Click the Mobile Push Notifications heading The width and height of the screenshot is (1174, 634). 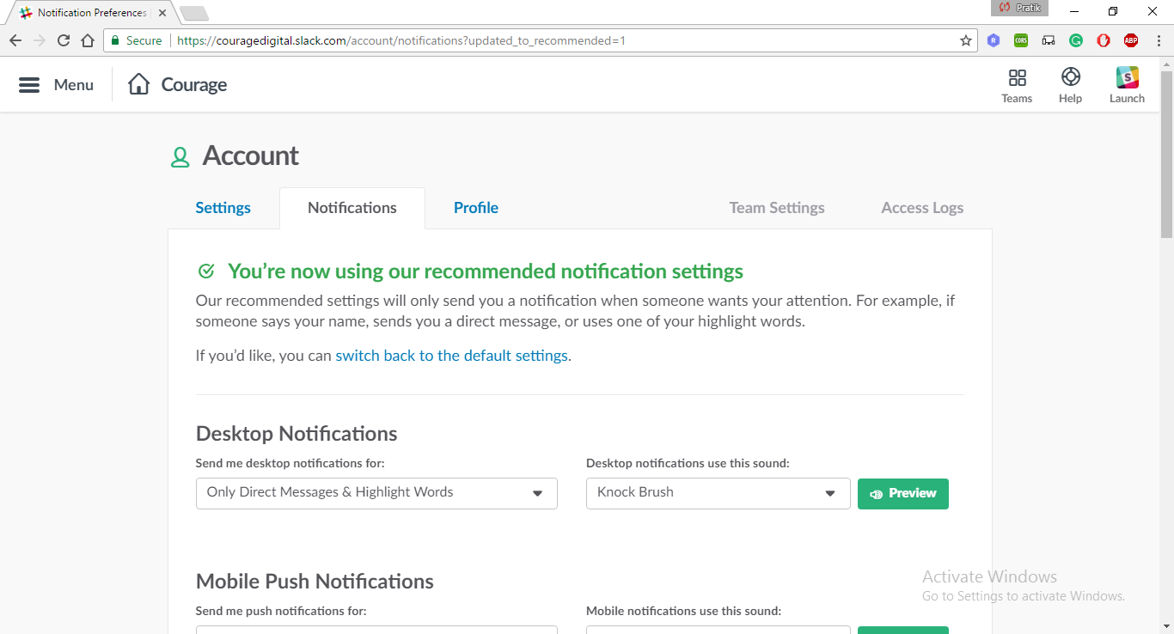(x=315, y=582)
